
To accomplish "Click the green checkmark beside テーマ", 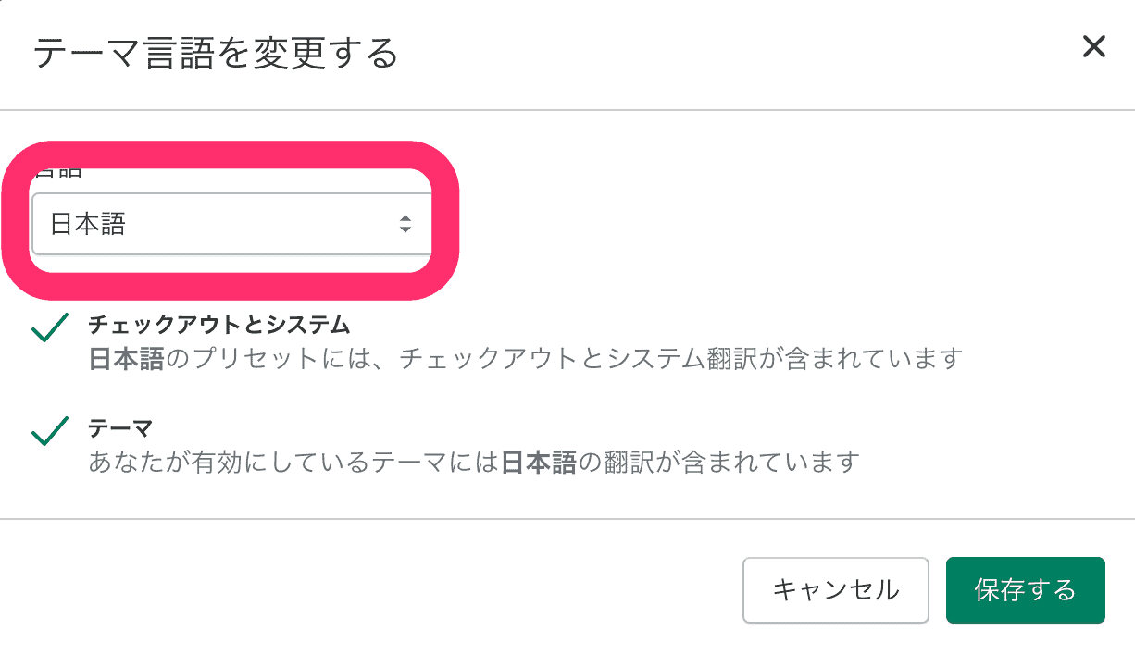I will tap(49, 430).
